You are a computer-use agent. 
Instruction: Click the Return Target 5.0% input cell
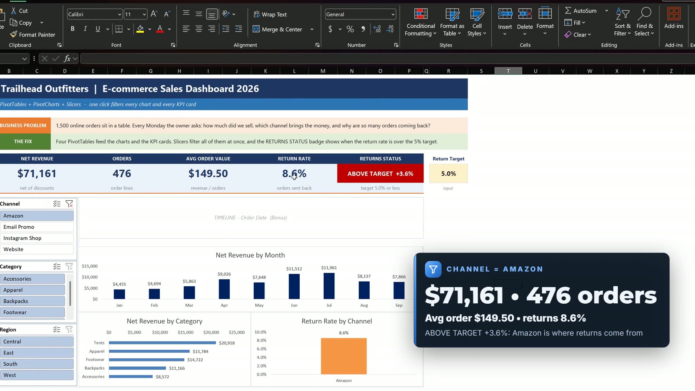[x=448, y=173]
